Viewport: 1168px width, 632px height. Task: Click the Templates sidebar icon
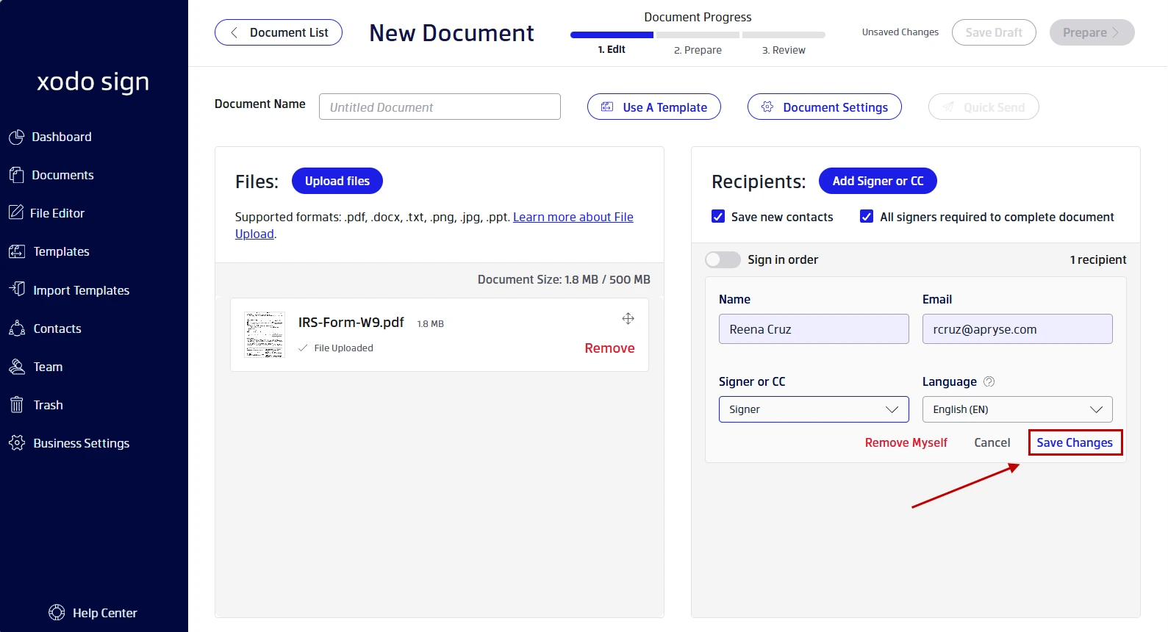click(x=16, y=251)
